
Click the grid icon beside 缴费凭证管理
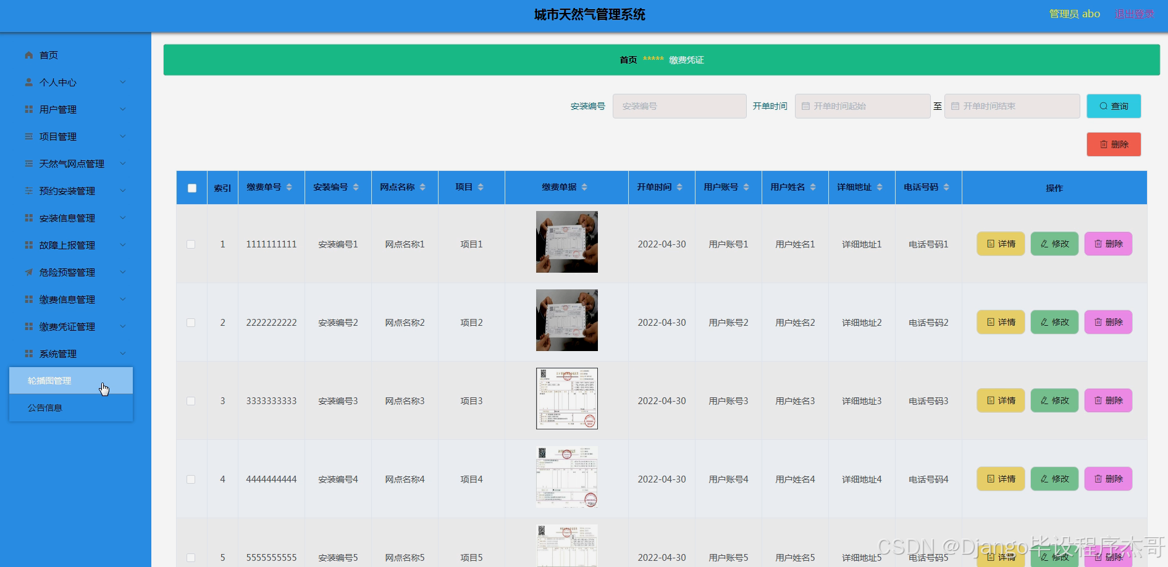(x=29, y=326)
